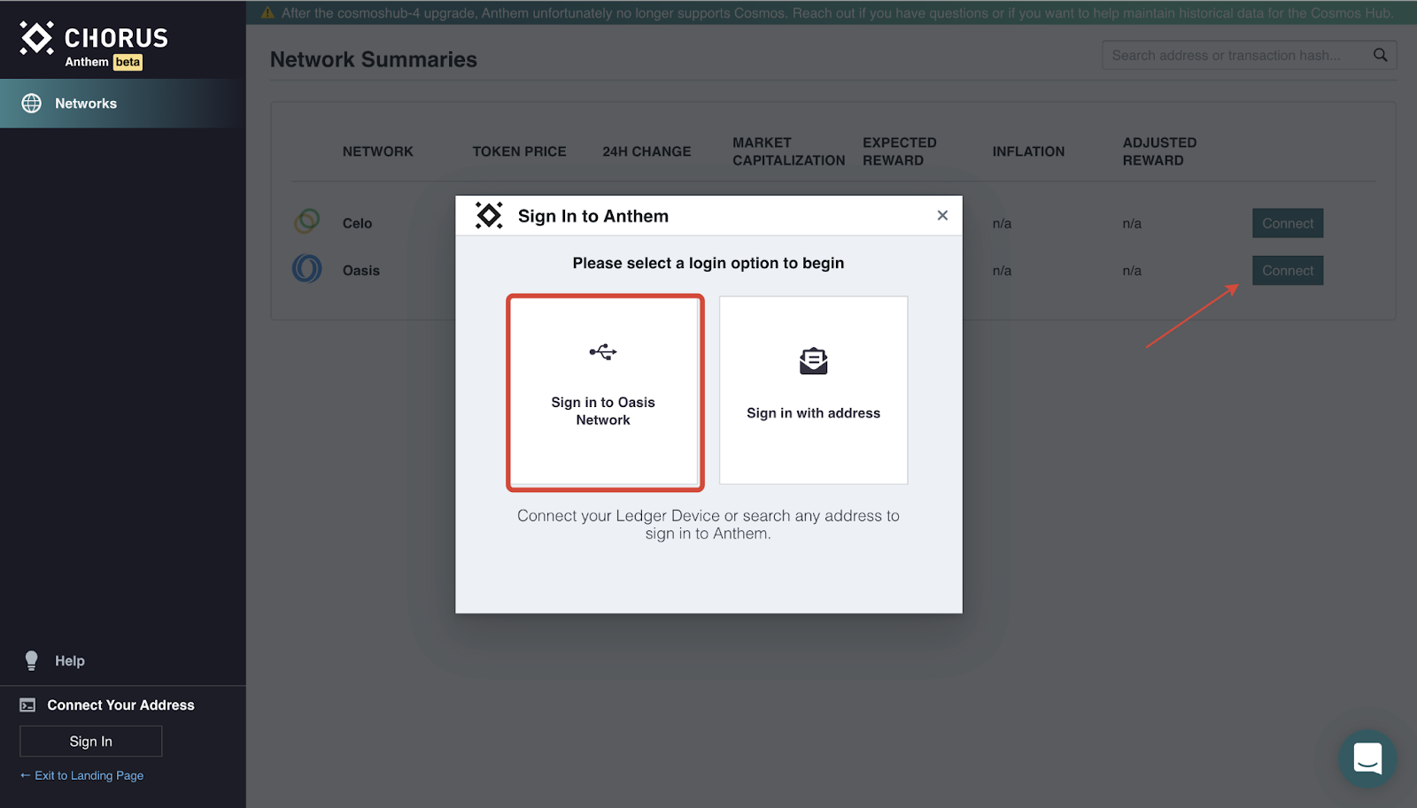Image resolution: width=1417 pixels, height=808 pixels.
Task: Click the MARKET CAPITALIZATION column header
Action: click(789, 151)
